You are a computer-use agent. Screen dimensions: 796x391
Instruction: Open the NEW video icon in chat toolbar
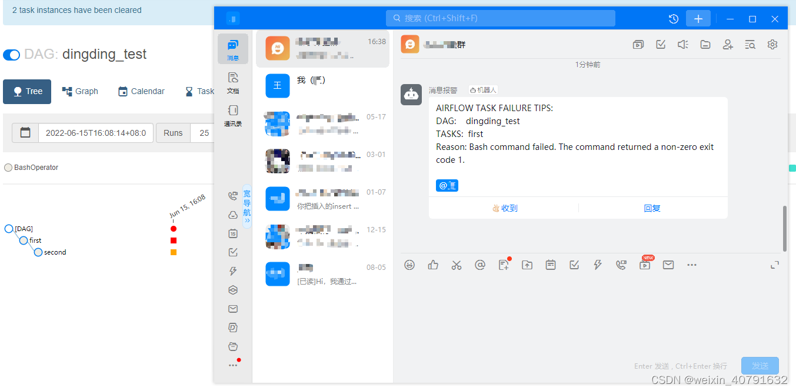tap(645, 264)
